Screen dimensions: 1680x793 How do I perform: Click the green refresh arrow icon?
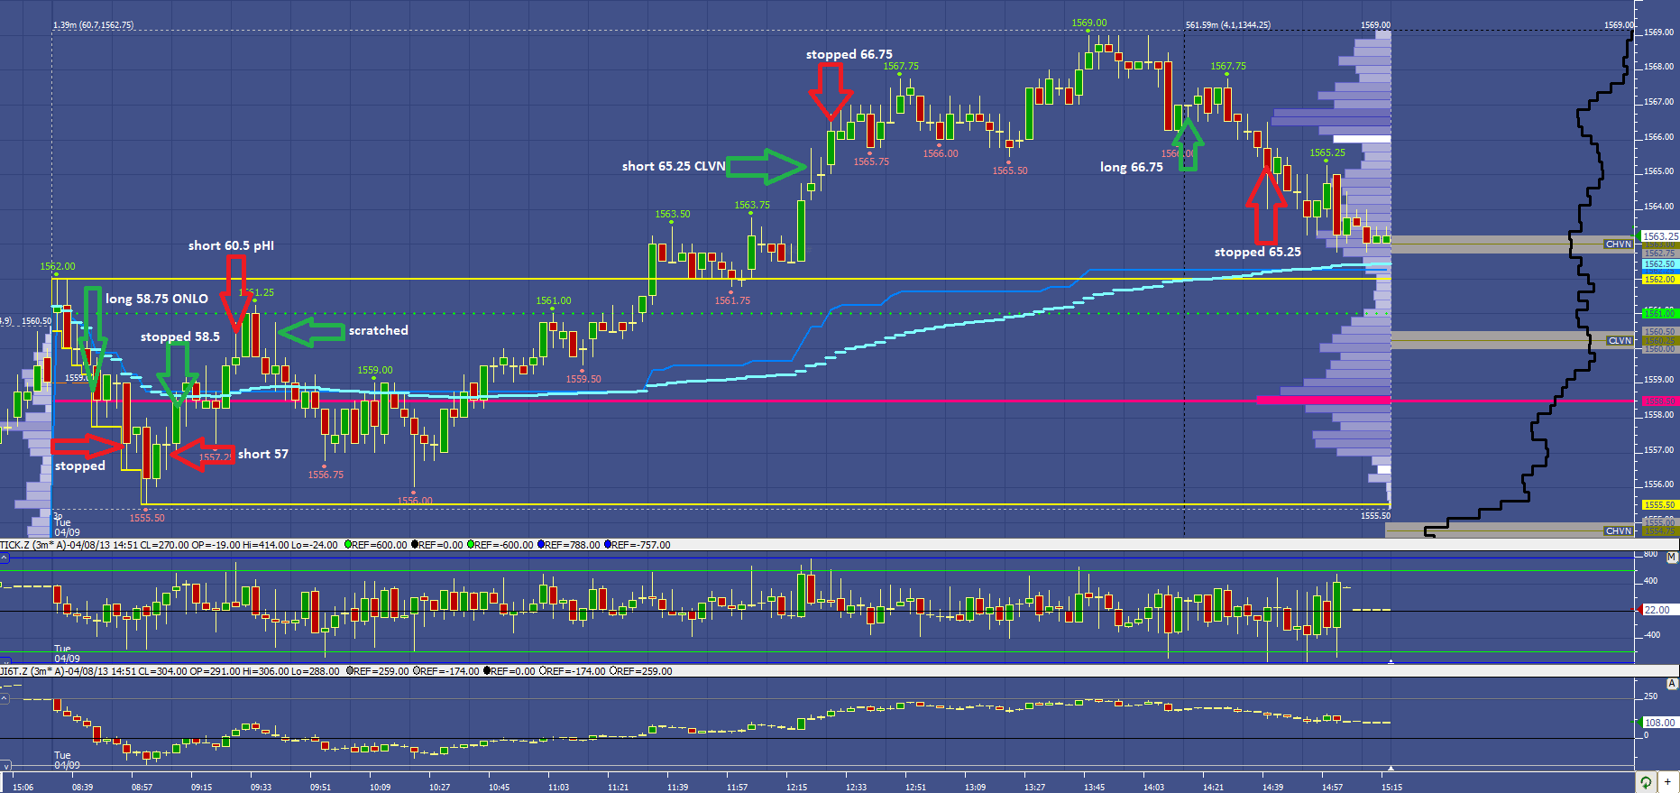click(1646, 782)
